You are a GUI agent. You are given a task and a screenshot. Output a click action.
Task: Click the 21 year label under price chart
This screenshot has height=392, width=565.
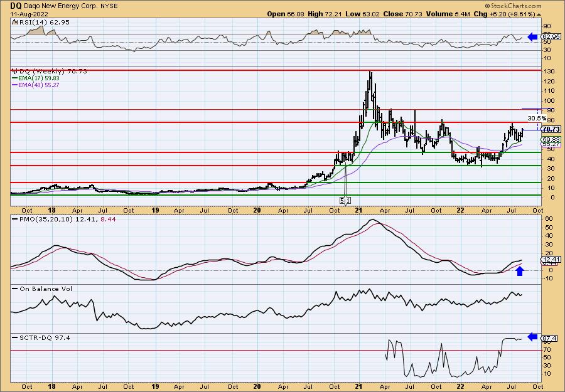(x=359, y=210)
